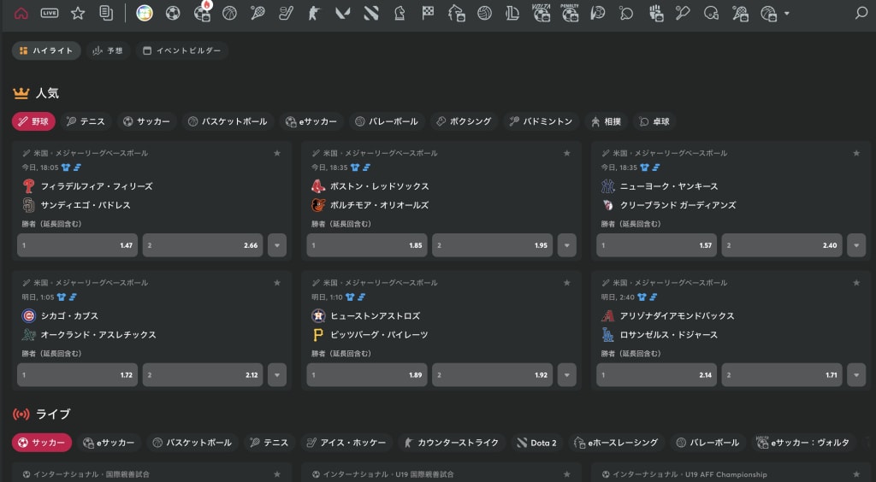Bet on Dodgers at odds 1.71

coord(782,375)
